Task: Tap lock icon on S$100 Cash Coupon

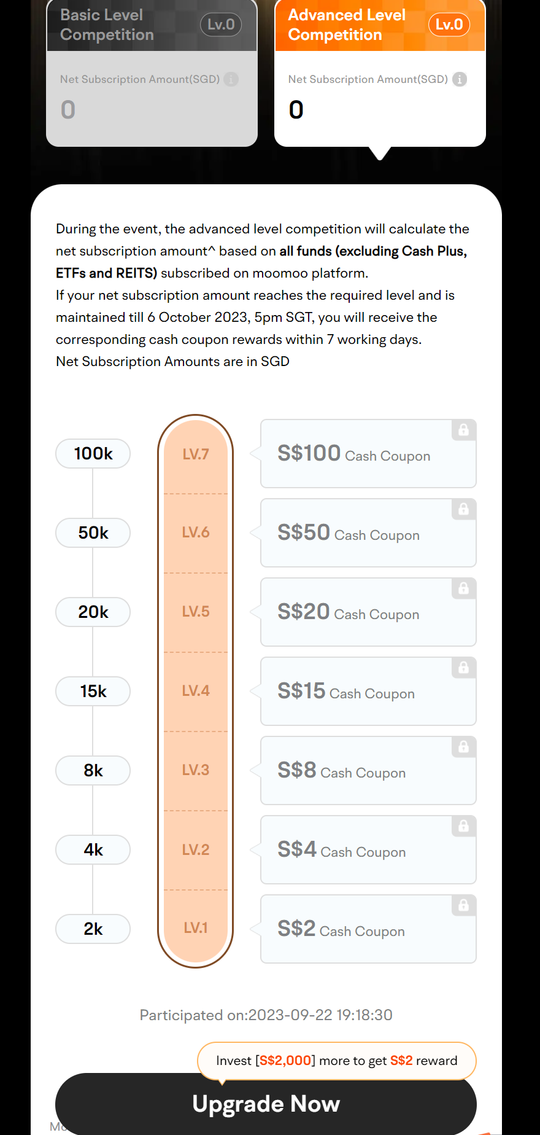Action: click(464, 430)
